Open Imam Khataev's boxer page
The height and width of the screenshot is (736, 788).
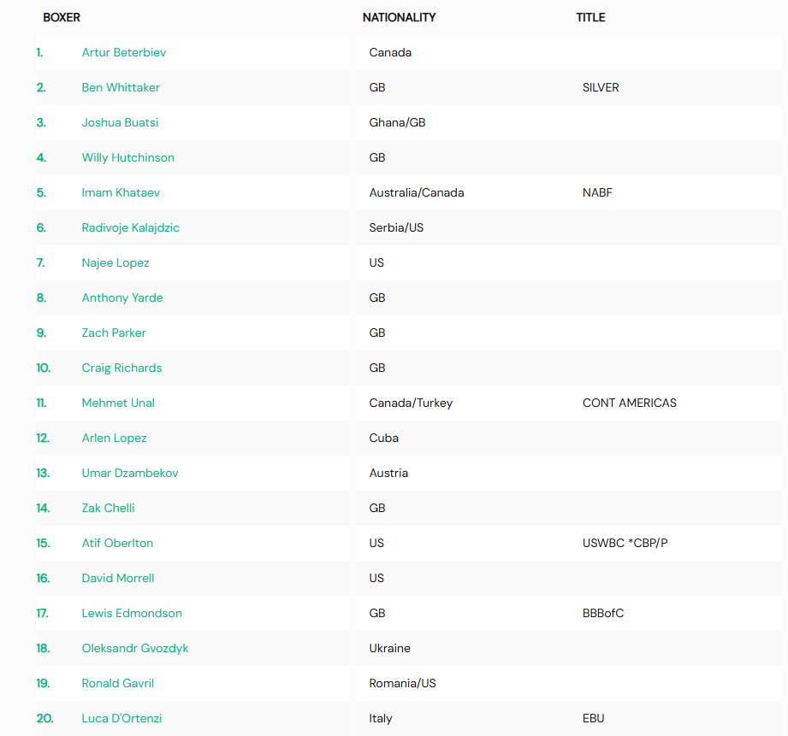tap(121, 193)
